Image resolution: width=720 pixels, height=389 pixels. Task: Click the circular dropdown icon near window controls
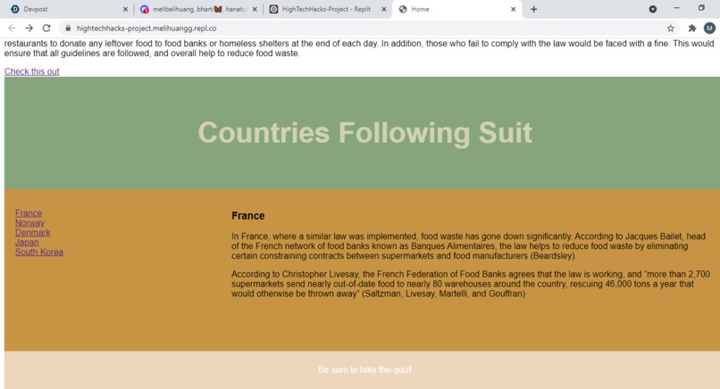coord(652,9)
